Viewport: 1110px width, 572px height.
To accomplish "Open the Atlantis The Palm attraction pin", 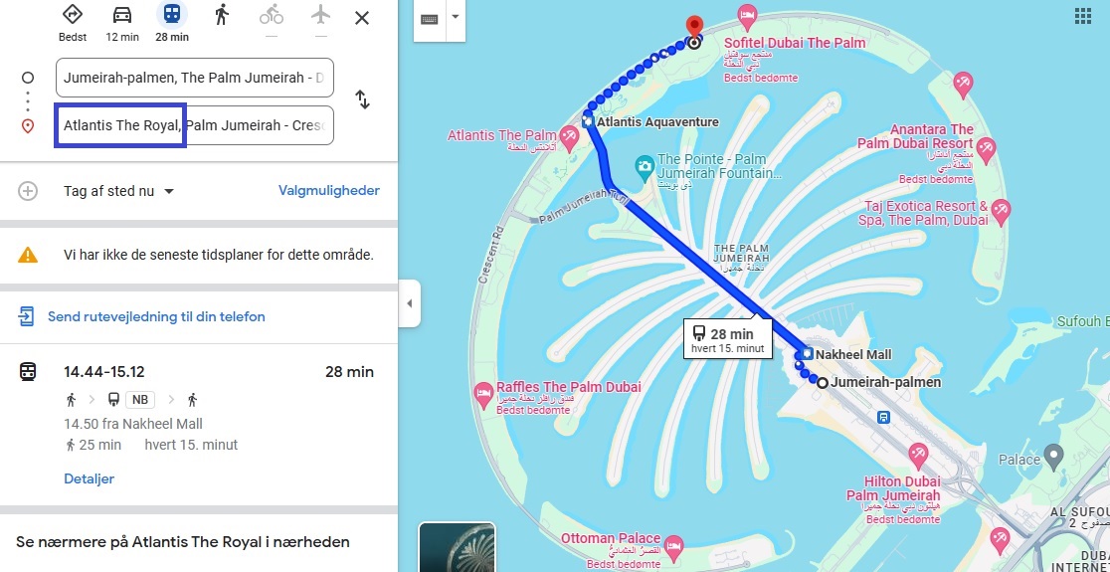I will click(569, 134).
